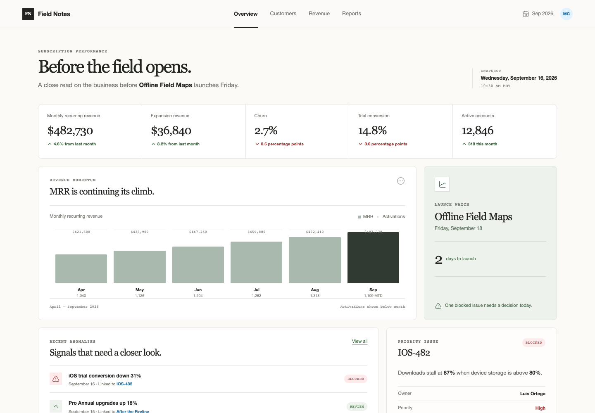The width and height of the screenshot is (595, 413).
Task: Click the MRR up-arrow trend icon
Action: tap(50, 144)
